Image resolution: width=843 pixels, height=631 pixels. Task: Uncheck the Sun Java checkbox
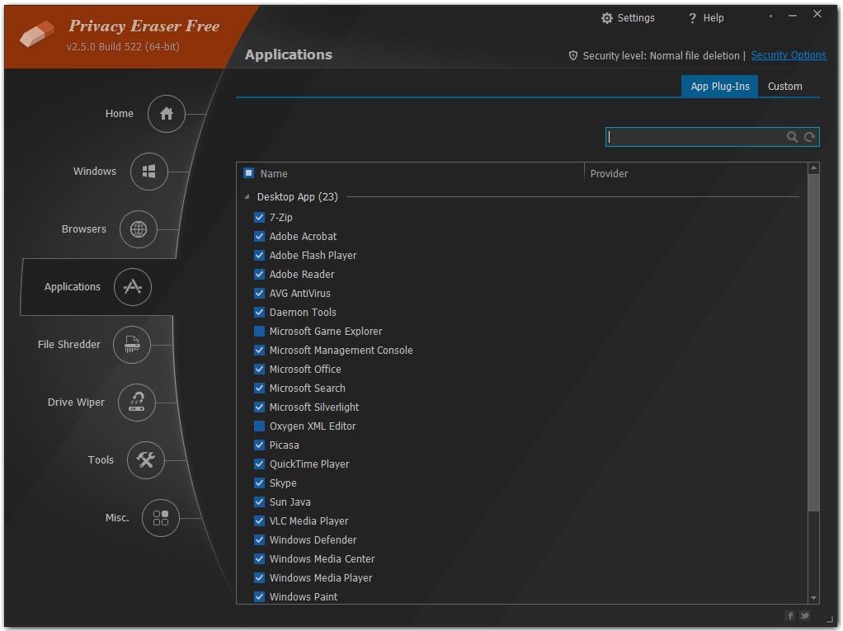click(x=259, y=502)
